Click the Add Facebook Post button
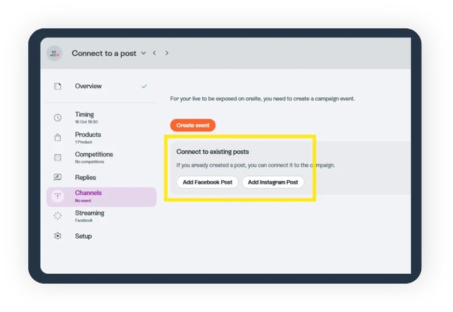453x312 pixels. 207,182
